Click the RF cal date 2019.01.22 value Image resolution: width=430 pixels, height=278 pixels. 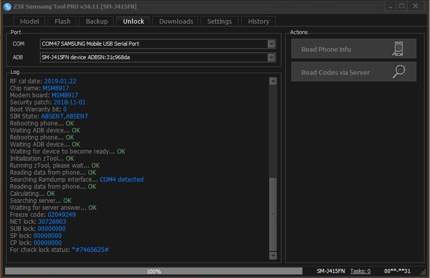tap(60, 81)
